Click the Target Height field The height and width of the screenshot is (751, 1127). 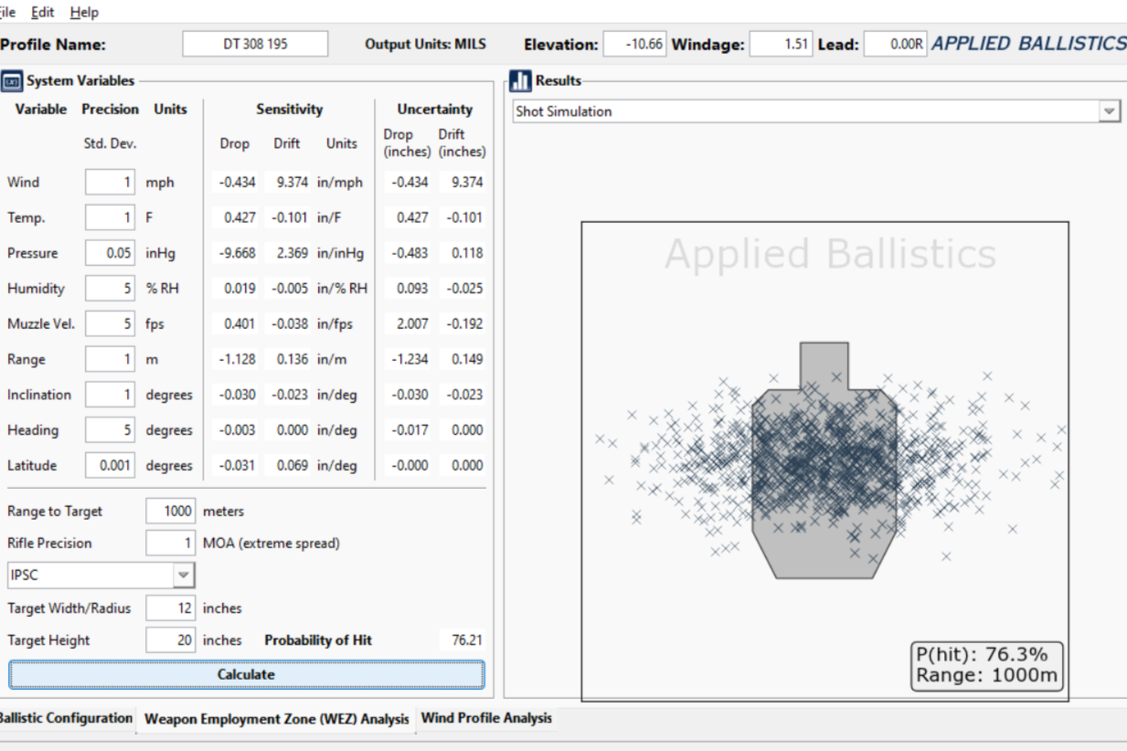click(x=171, y=640)
